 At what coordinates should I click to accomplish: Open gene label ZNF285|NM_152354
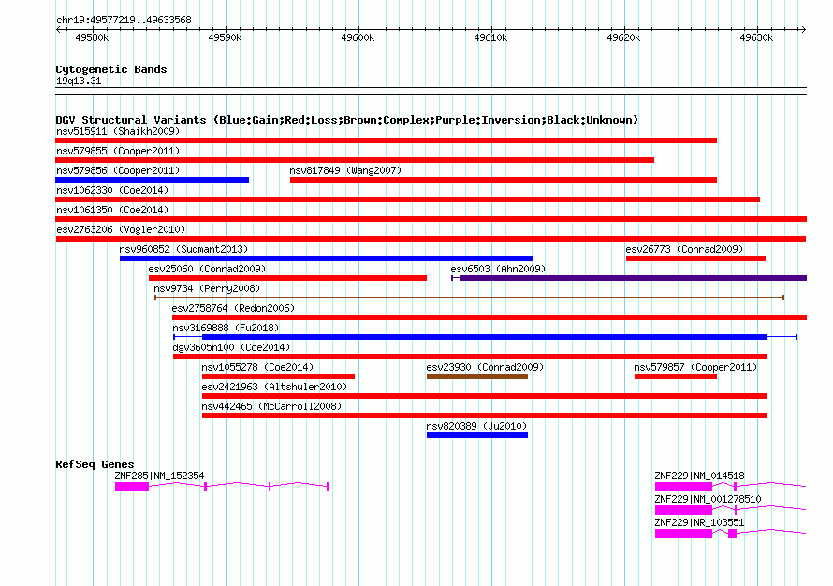point(159,476)
